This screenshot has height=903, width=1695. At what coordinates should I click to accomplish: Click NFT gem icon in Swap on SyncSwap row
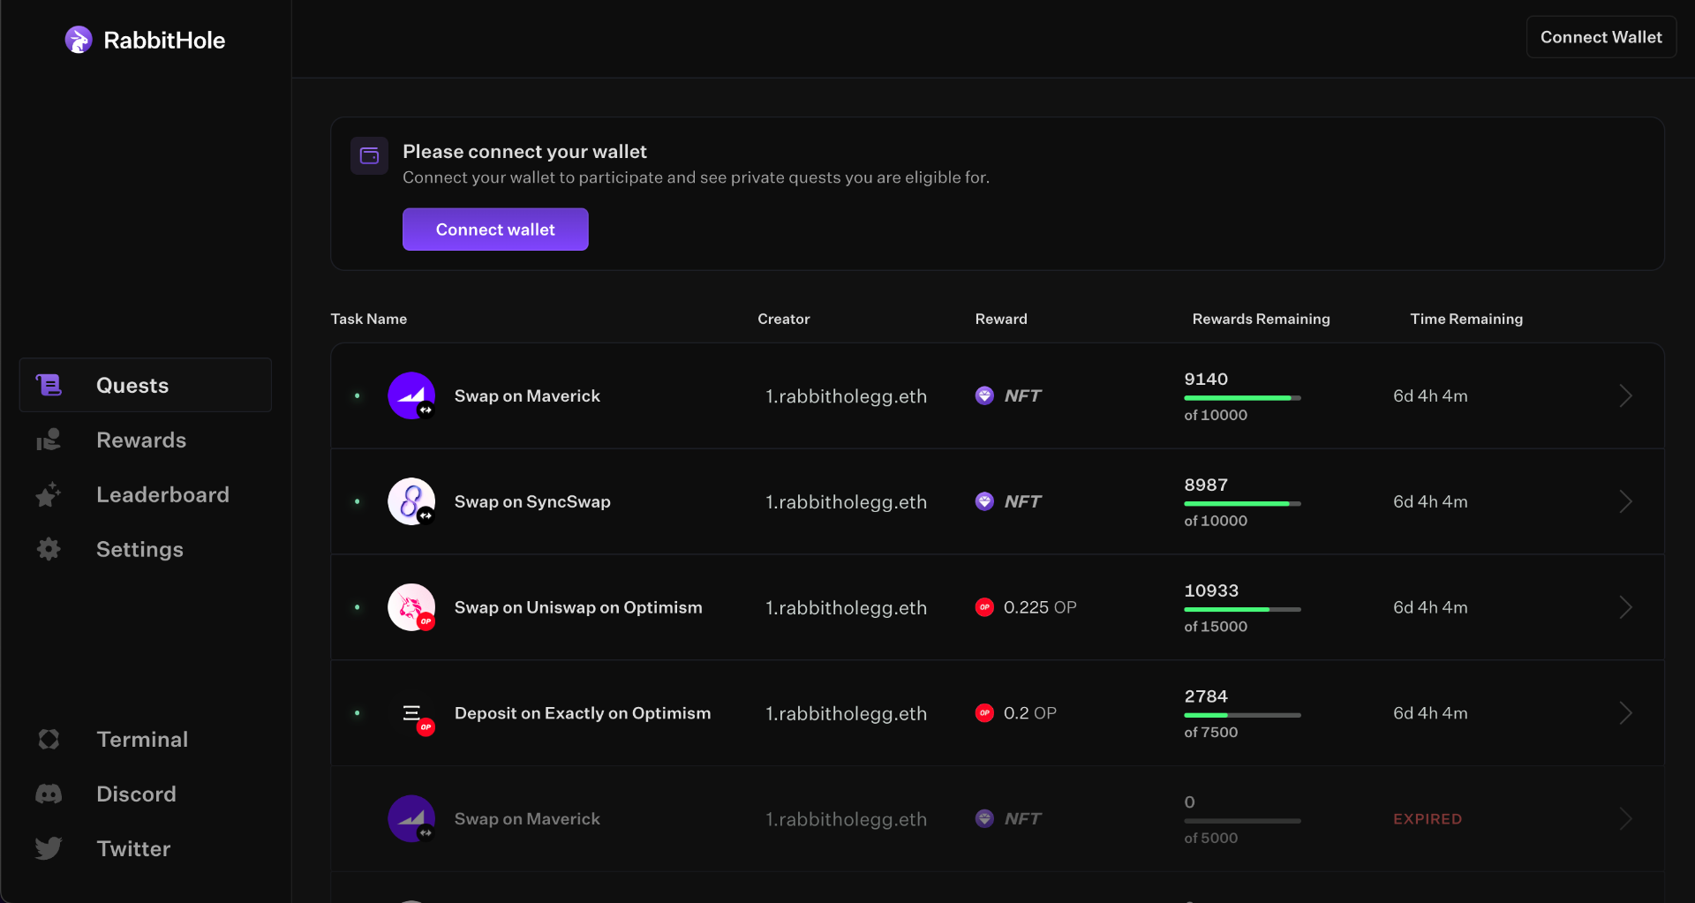984,501
